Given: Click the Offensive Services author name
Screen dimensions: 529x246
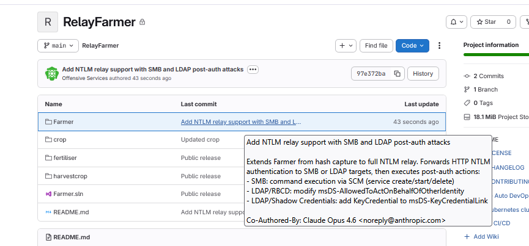Looking at the screenshot, I should pos(84,78).
